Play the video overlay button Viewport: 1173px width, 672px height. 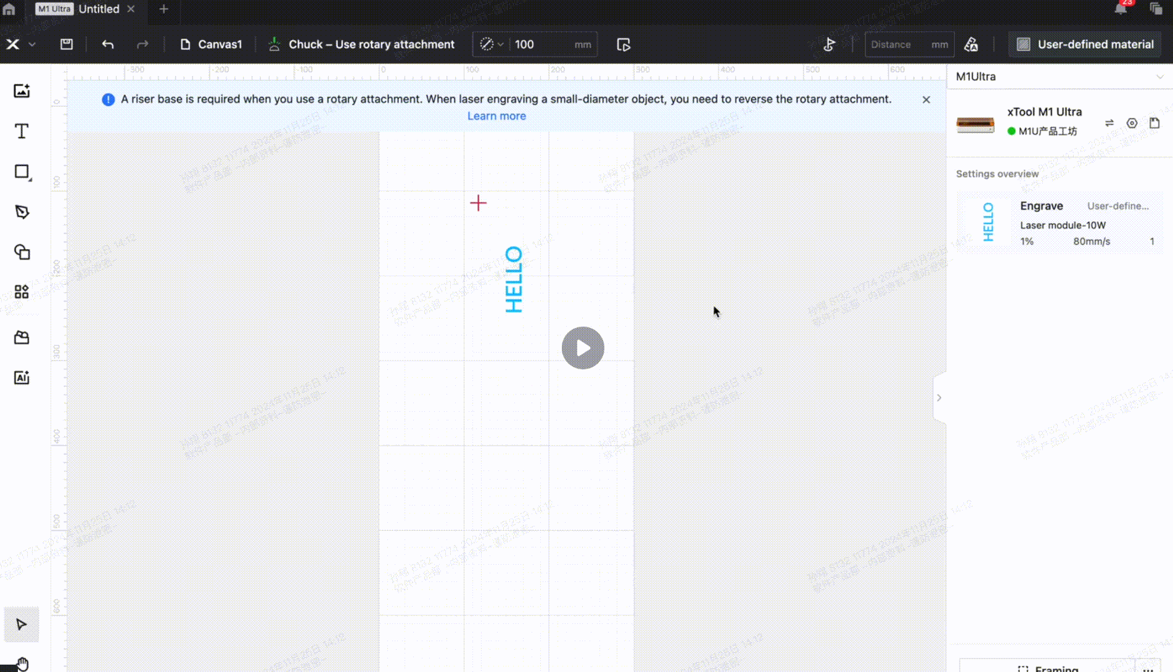tap(583, 348)
